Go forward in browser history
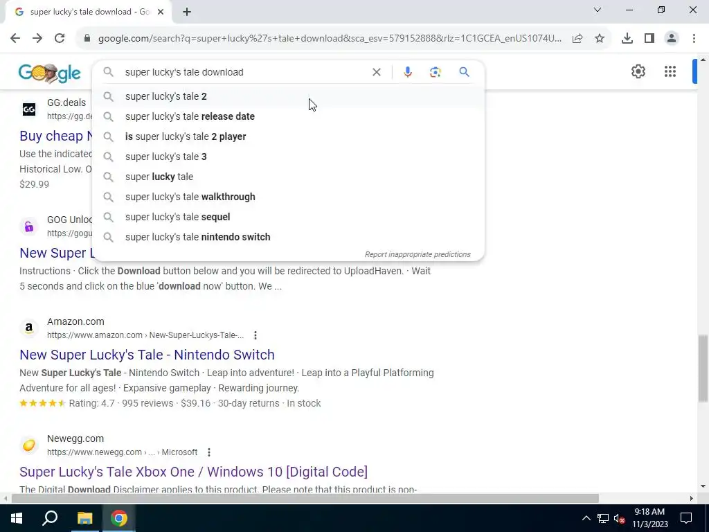The width and height of the screenshot is (709, 532). (37, 38)
